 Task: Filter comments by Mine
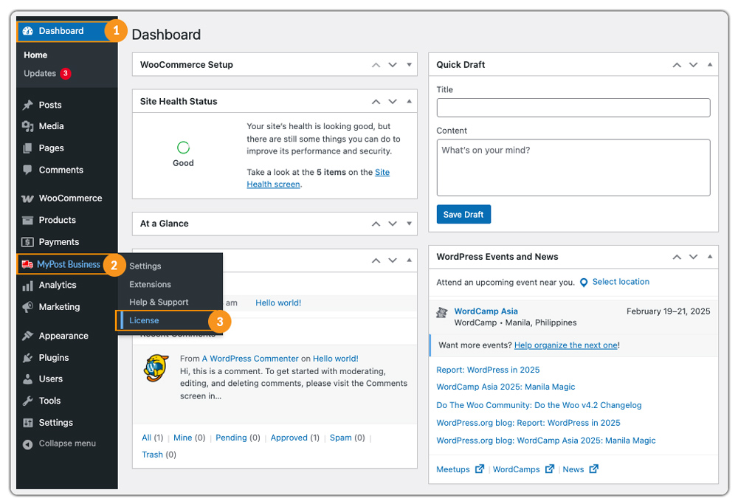[182, 438]
